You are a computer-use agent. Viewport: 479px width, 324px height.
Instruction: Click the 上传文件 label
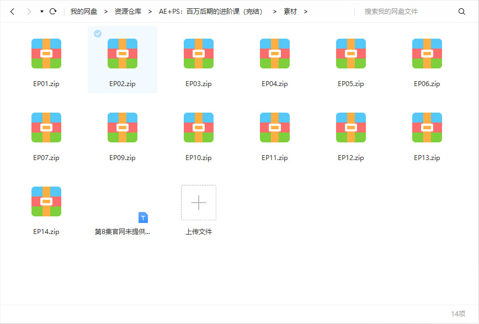(199, 232)
